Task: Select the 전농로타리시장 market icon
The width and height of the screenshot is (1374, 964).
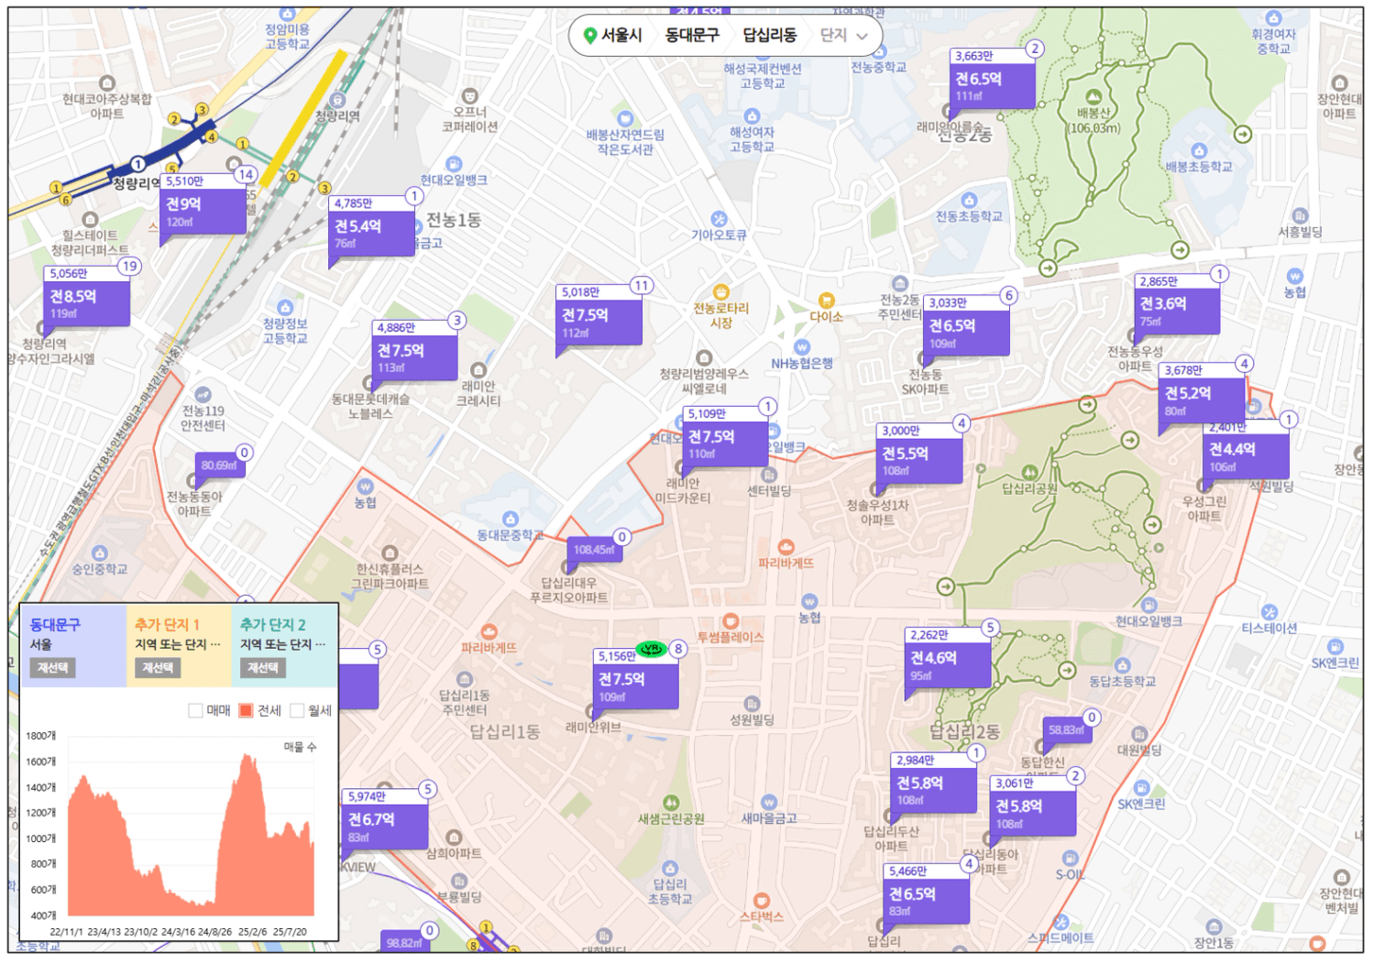Action: pyautogui.click(x=721, y=292)
